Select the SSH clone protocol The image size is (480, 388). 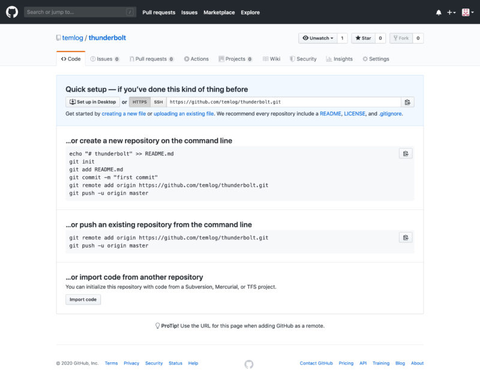158,102
